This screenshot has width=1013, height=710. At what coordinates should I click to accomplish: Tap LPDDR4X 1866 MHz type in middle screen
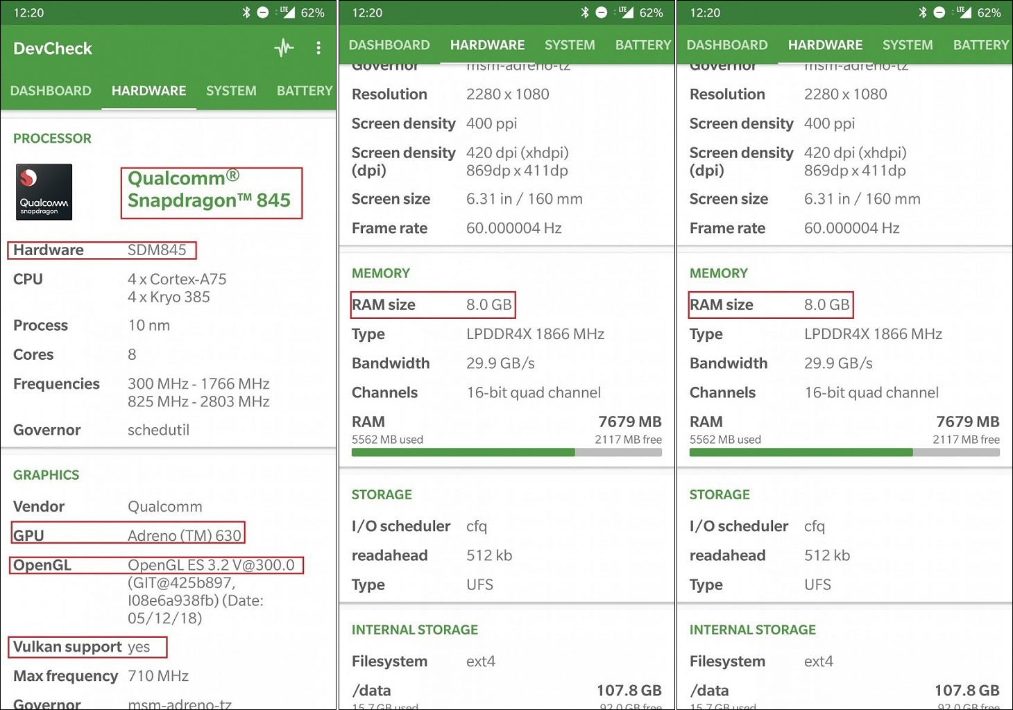point(535,334)
